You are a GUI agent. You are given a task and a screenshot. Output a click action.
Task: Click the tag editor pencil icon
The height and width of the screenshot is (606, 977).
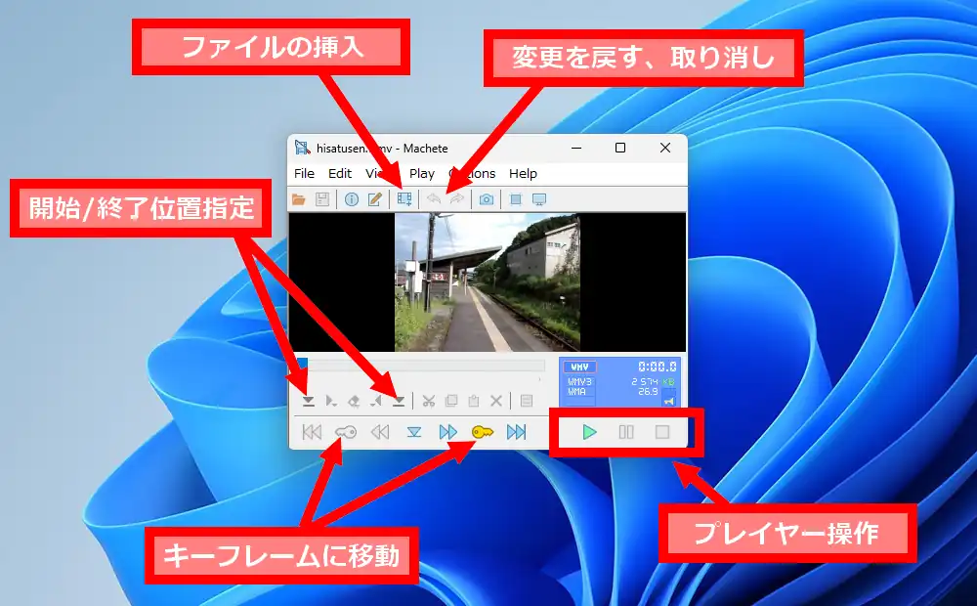point(373,199)
